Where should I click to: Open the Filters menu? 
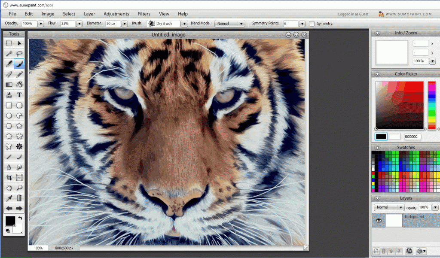(x=144, y=13)
